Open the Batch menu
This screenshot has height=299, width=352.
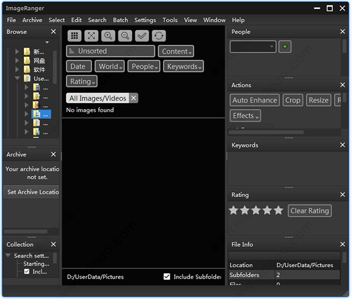[x=120, y=20]
